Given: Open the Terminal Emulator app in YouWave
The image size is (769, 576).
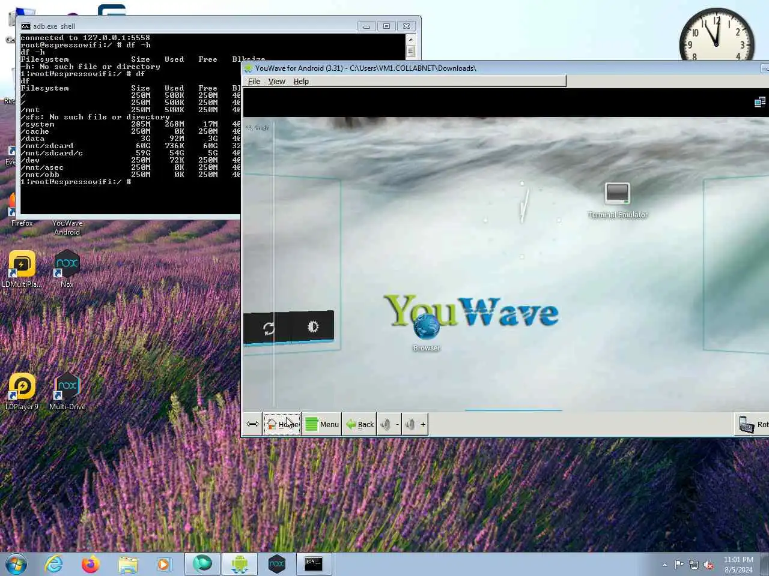Looking at the screenshot, I should point(618,200).
